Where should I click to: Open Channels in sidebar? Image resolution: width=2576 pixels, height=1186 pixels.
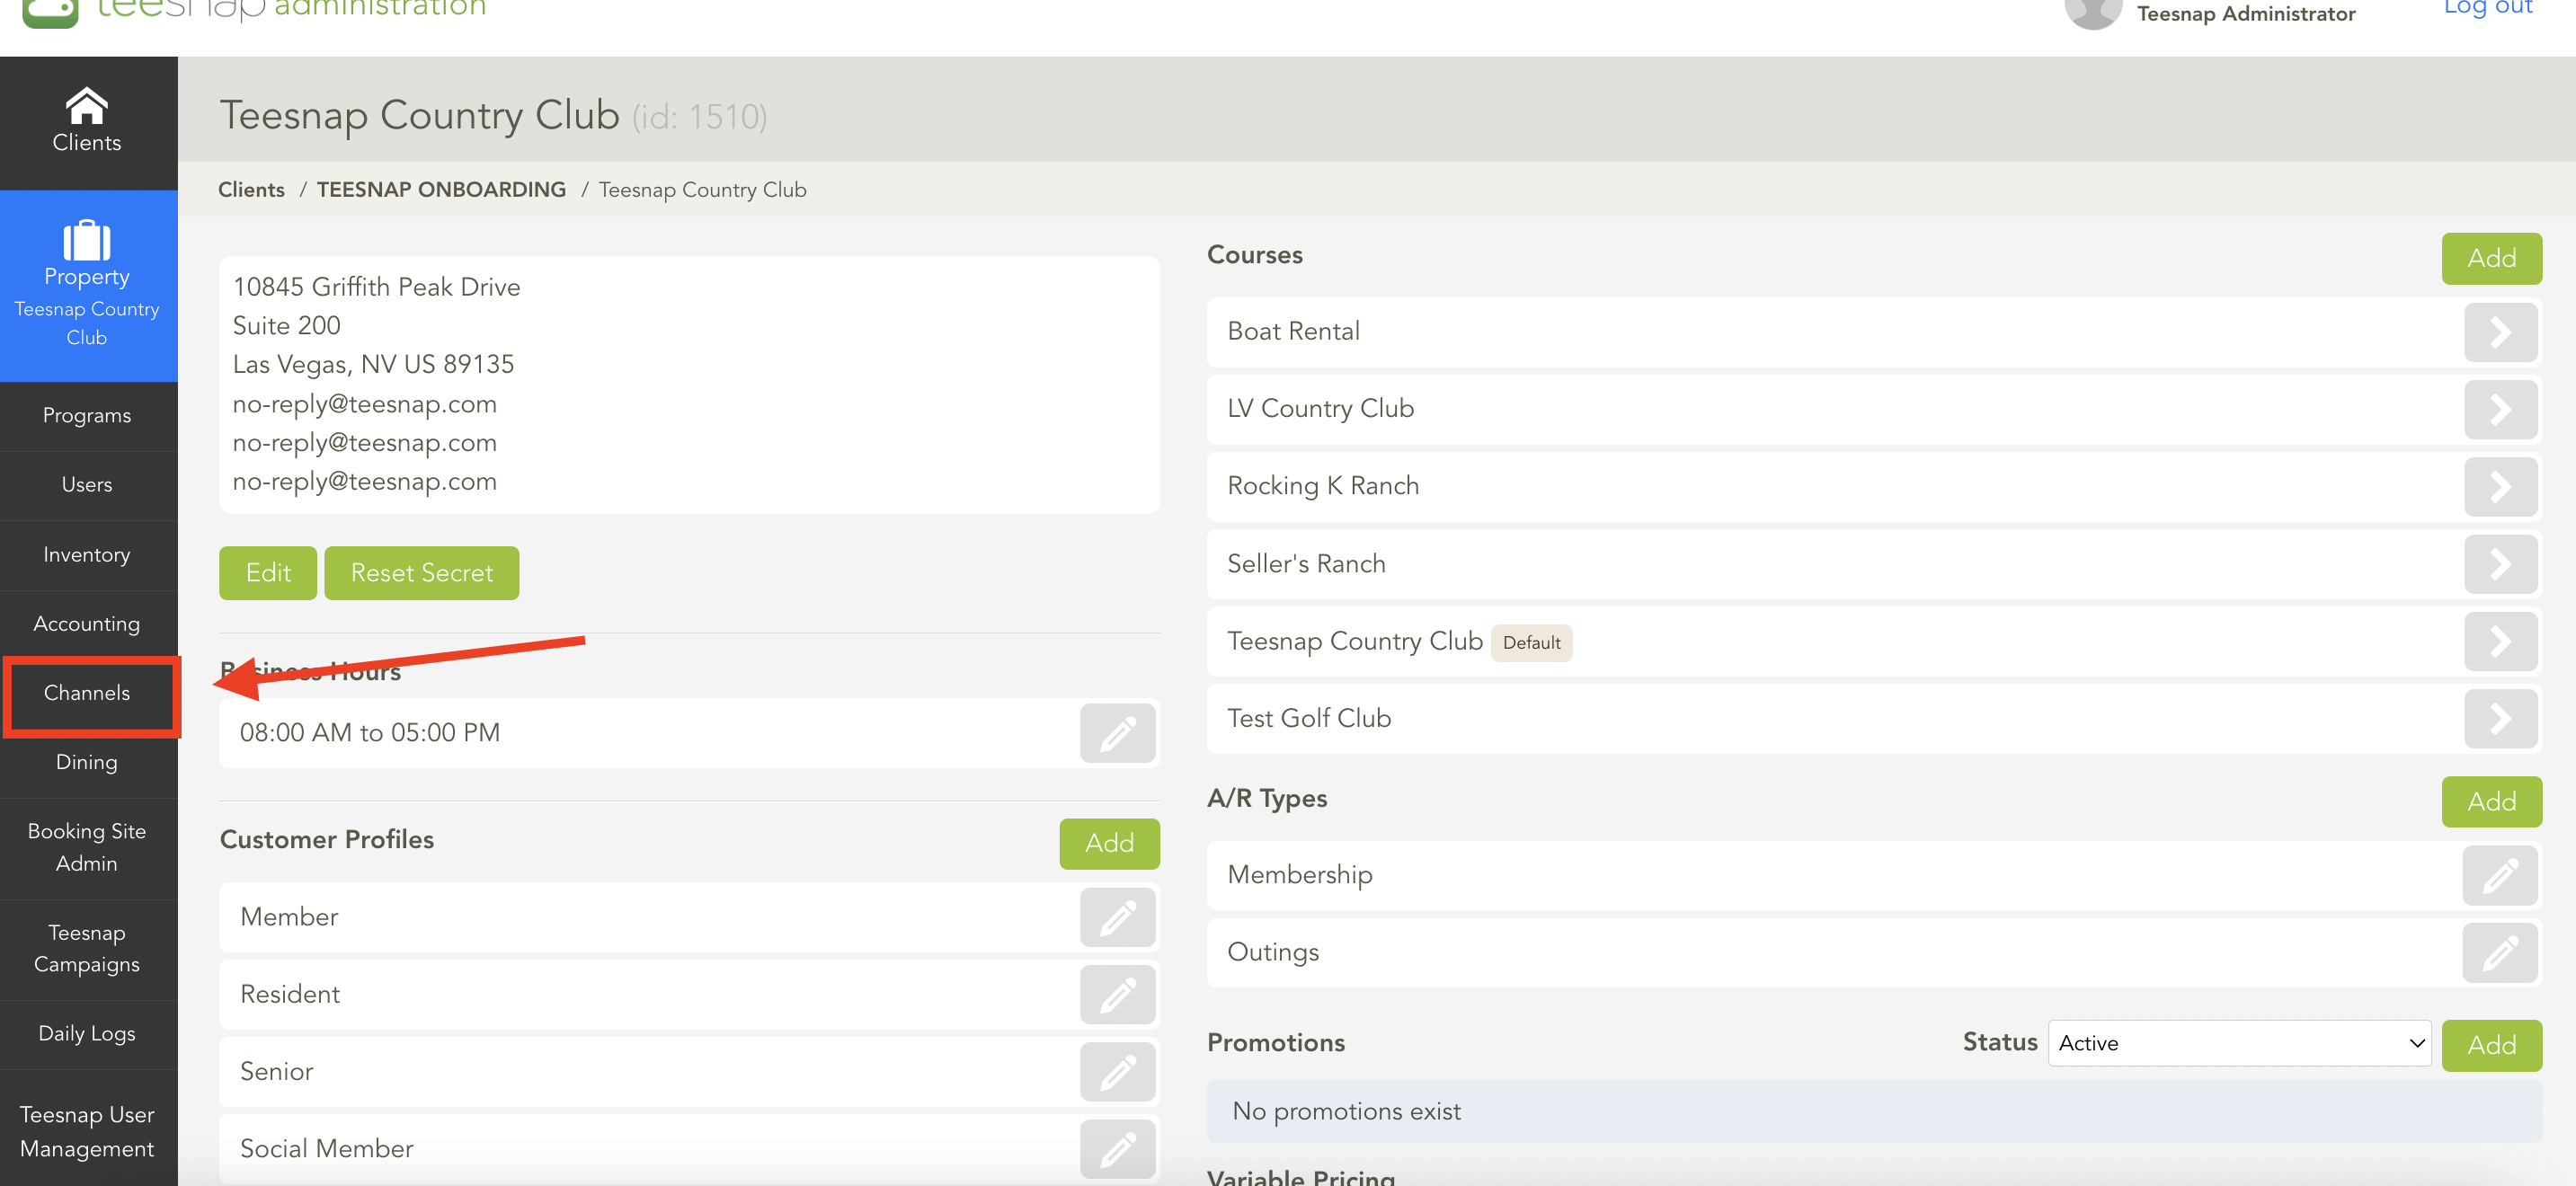(87, 692)
